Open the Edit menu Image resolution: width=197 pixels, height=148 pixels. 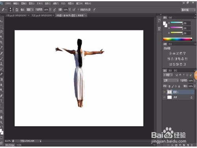coord(16,4)
